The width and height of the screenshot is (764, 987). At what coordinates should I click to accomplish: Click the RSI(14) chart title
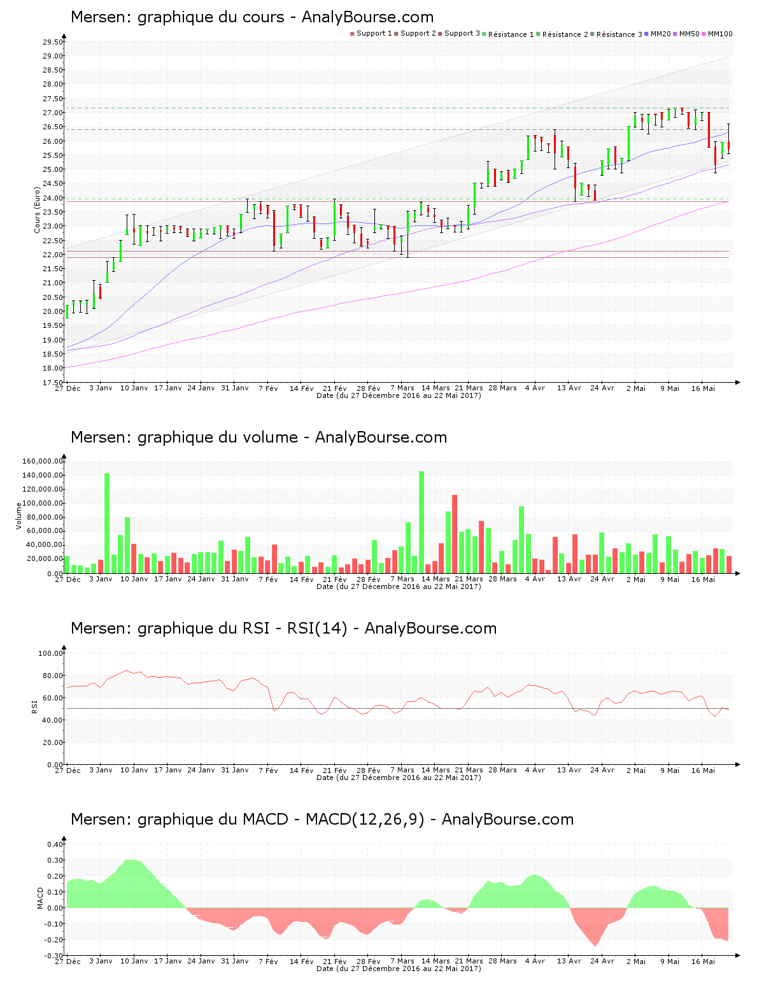(x=284, y=628)
